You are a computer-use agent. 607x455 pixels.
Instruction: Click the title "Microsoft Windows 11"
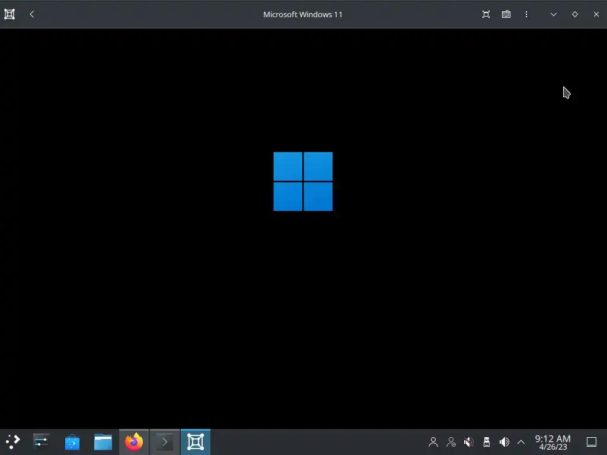point(303,14)
